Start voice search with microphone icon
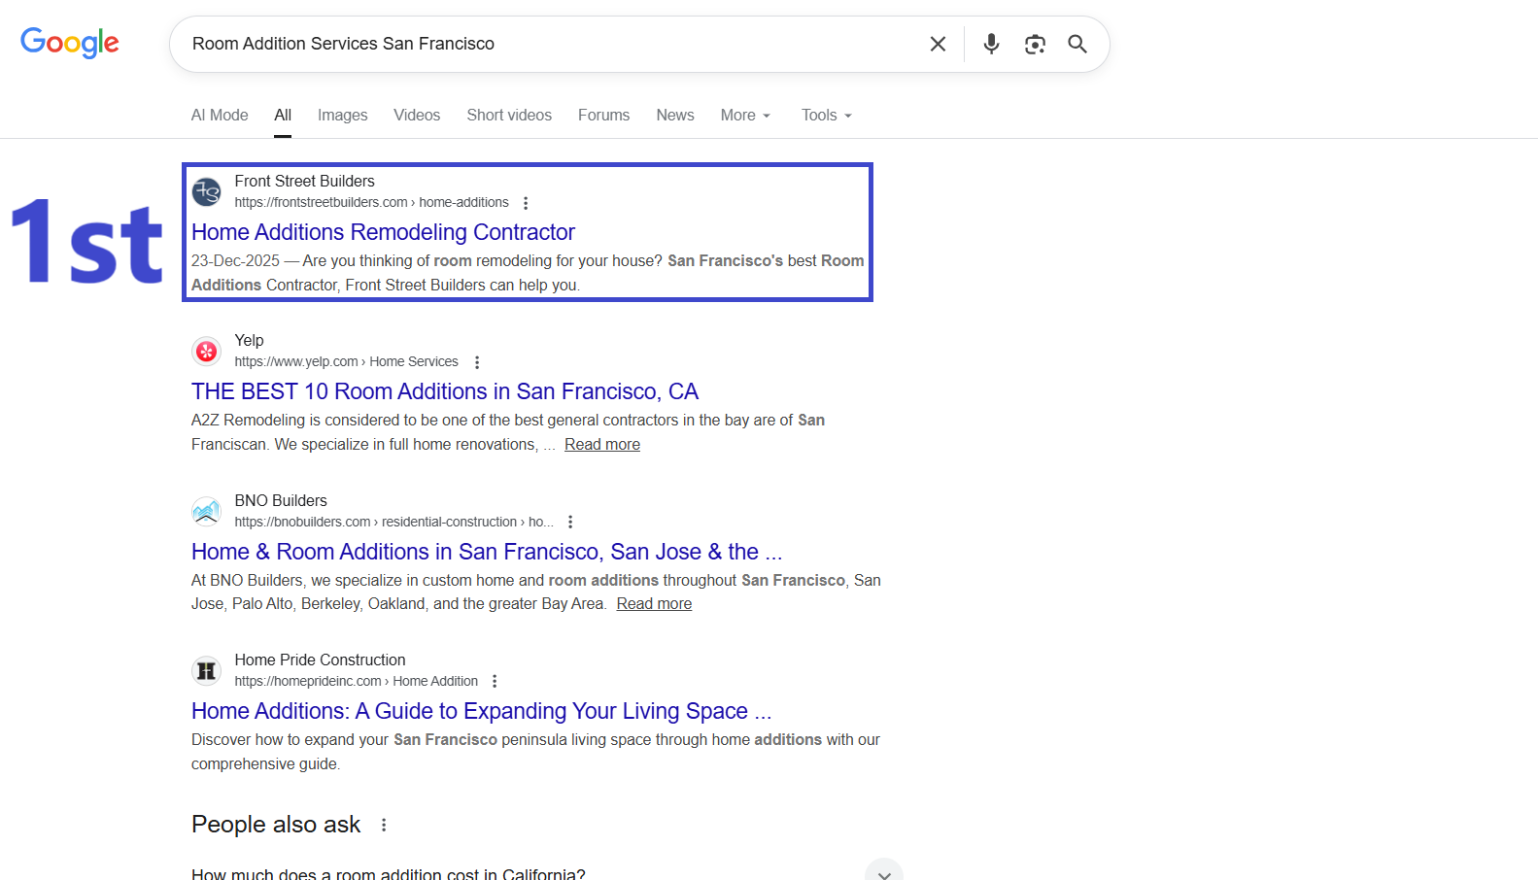 (991, 44)
